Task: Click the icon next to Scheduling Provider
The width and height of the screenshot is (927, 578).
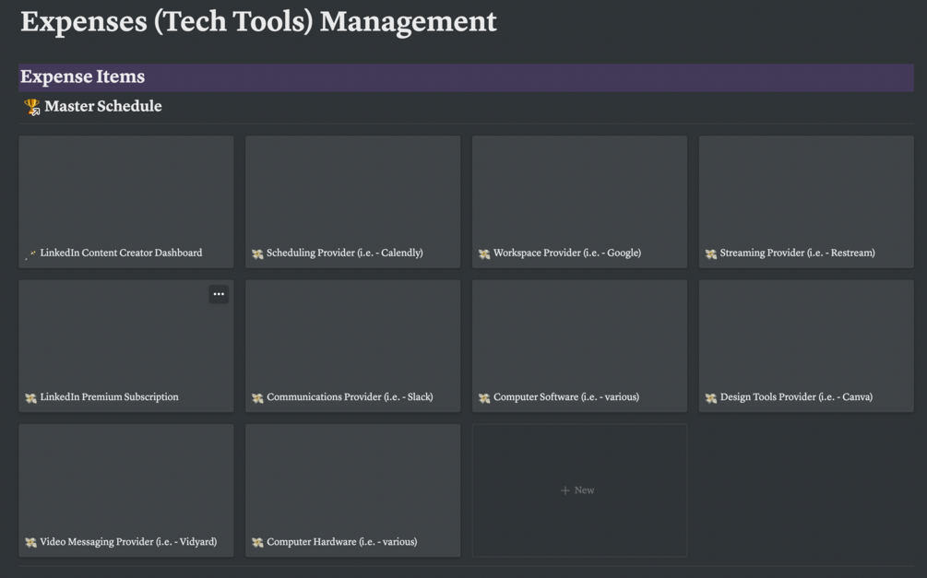Action: [257, 254]
